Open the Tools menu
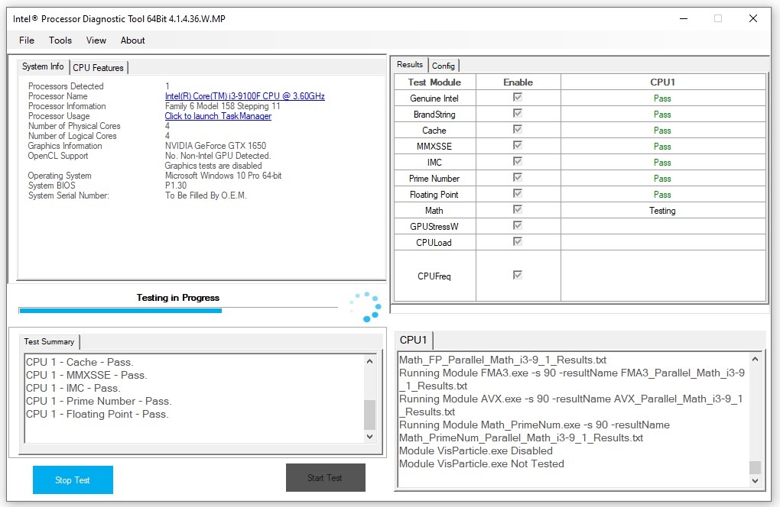Viewport: 780px width, 507px height. (x=60, y=40)
